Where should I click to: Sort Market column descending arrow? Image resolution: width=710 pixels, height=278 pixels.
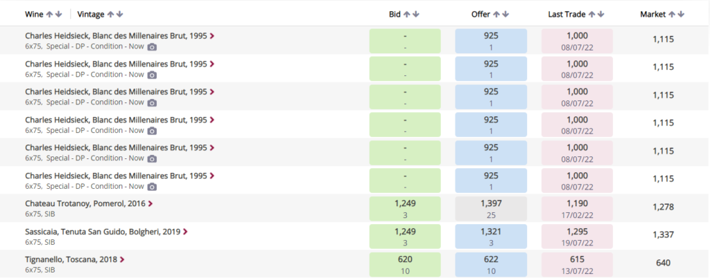pyautogui.click(x=681, y=15)
